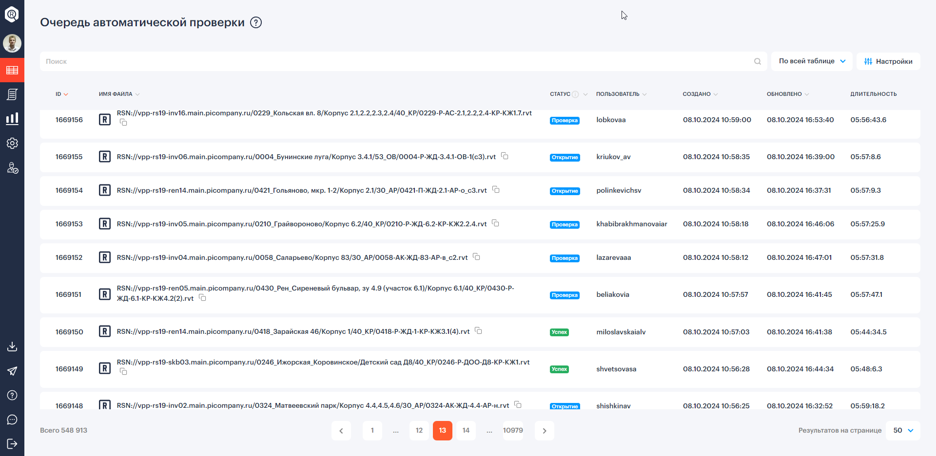The width and height of the screenshot is (936, 456).
Task: Click the download icon in the sidebar
Action: coord(12,347)
